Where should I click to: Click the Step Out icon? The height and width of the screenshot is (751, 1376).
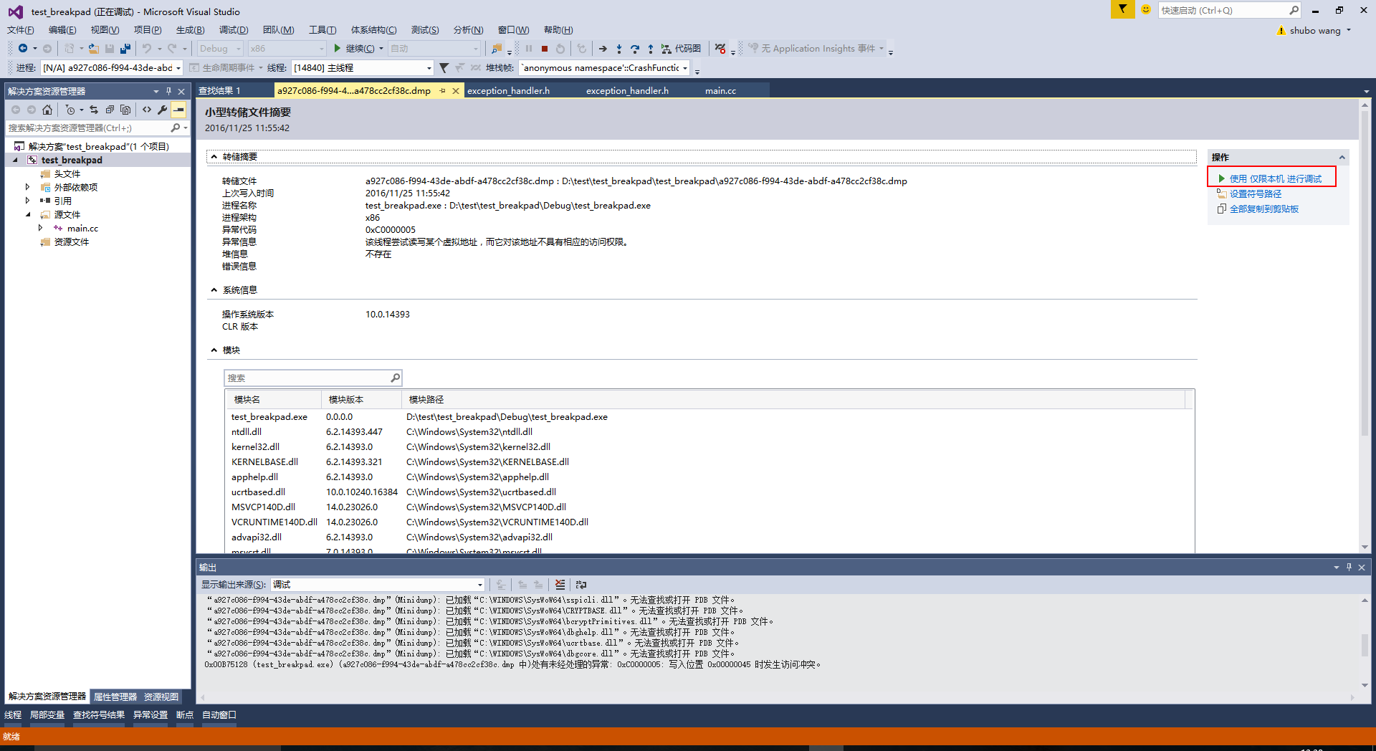pos(651,49)
